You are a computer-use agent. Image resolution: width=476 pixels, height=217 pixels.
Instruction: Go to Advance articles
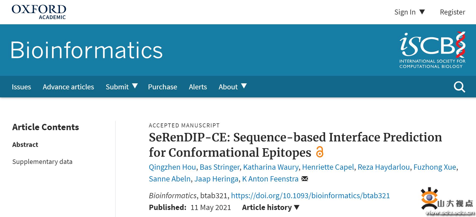point(68,87)
